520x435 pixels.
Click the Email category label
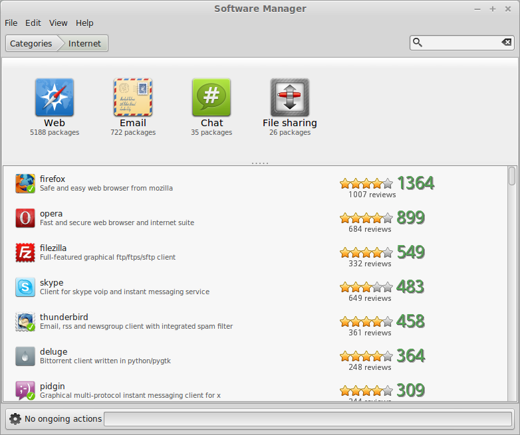[133, 123]
